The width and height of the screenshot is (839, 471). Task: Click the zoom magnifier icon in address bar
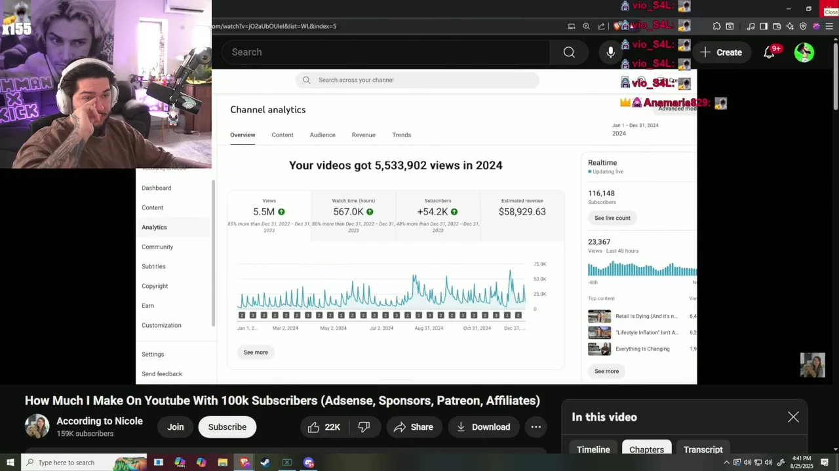click(586, 26)
